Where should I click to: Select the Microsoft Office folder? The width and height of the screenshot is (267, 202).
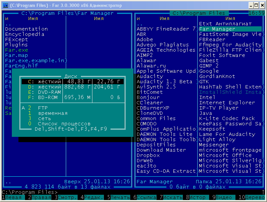point(225,156)
